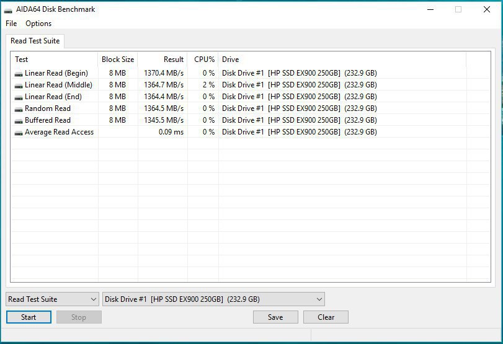
Task: Click the Average Read Access drive icon
Action: pos(19,133)
